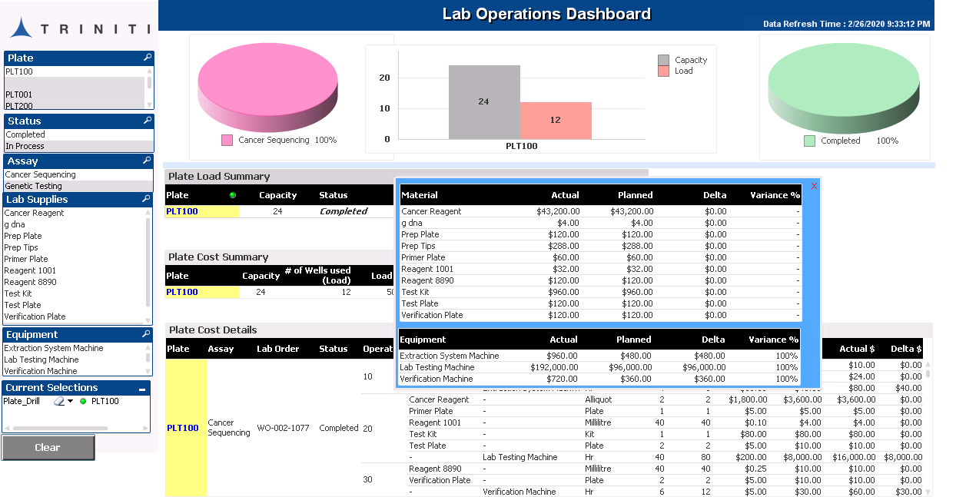The image size is (956, 497).
Task: Close the material cost popup with red X
Action: pos(815,185)
